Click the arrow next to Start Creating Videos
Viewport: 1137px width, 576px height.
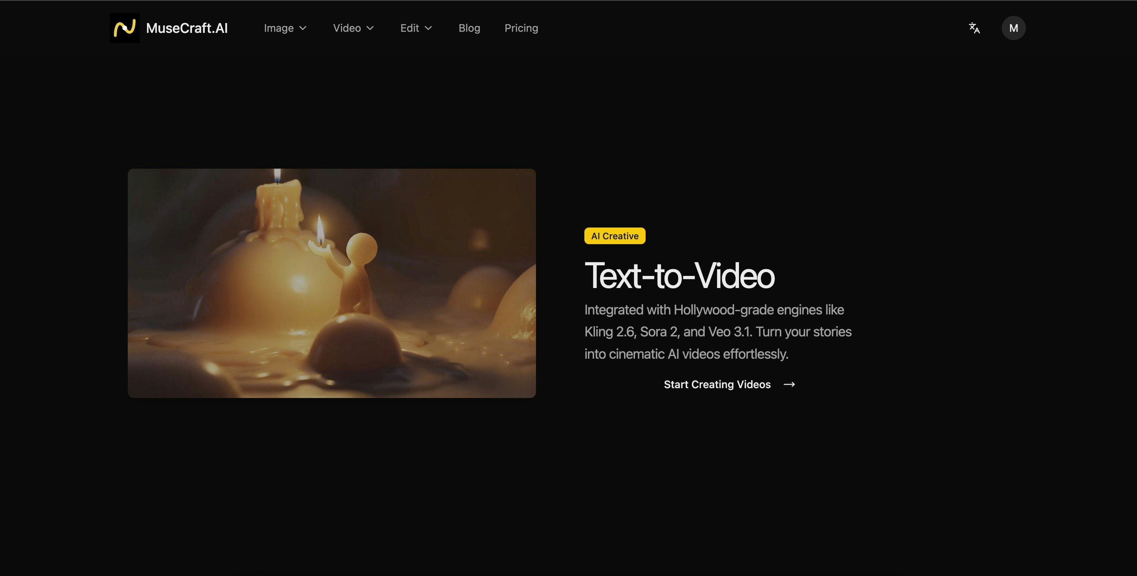789,384
